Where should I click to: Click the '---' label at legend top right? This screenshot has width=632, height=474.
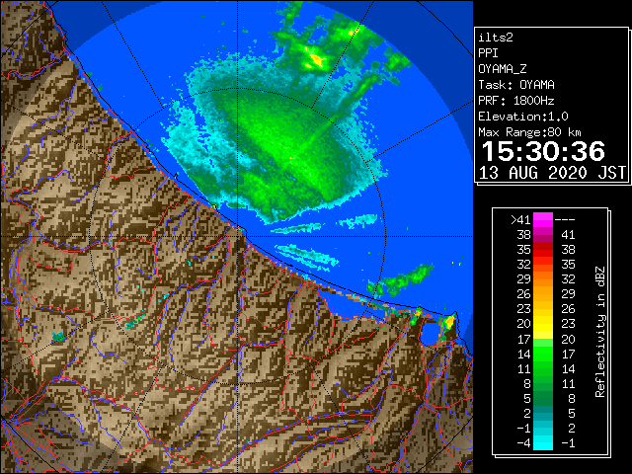(x=565, y=220)
